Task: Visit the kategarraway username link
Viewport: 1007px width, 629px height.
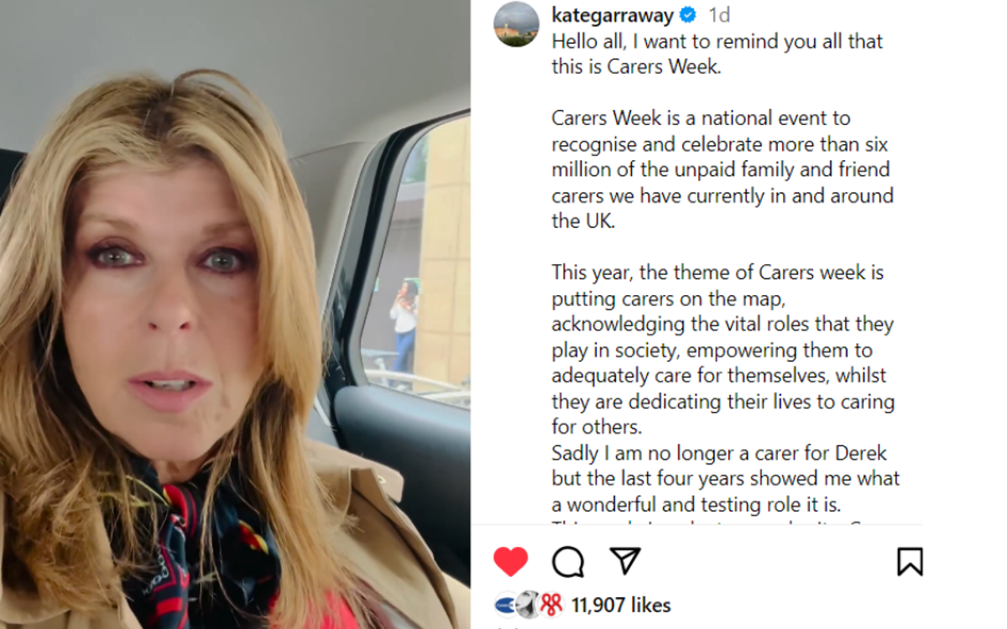Action: click(x=613, y=15)
